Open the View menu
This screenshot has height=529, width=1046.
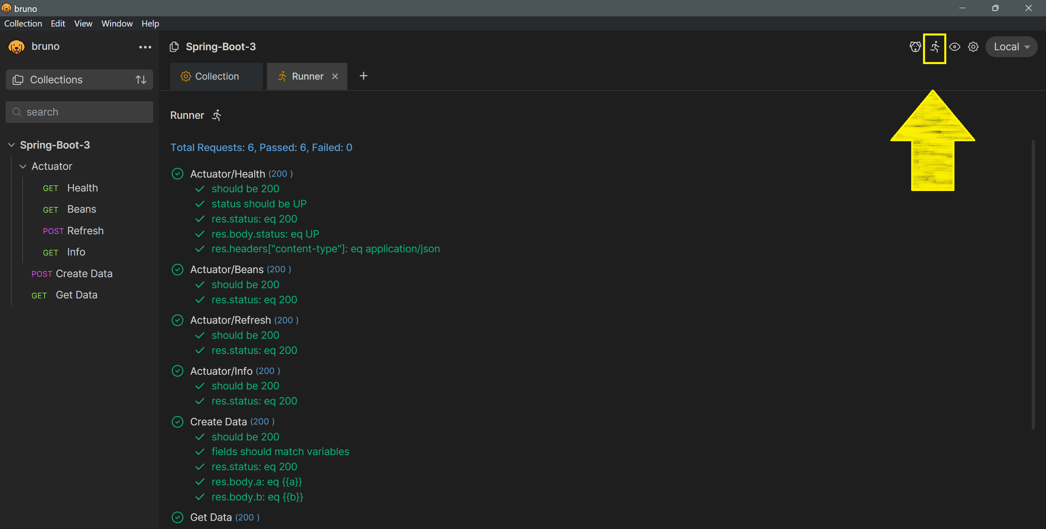pyautogui.click(x=83, y=24)
